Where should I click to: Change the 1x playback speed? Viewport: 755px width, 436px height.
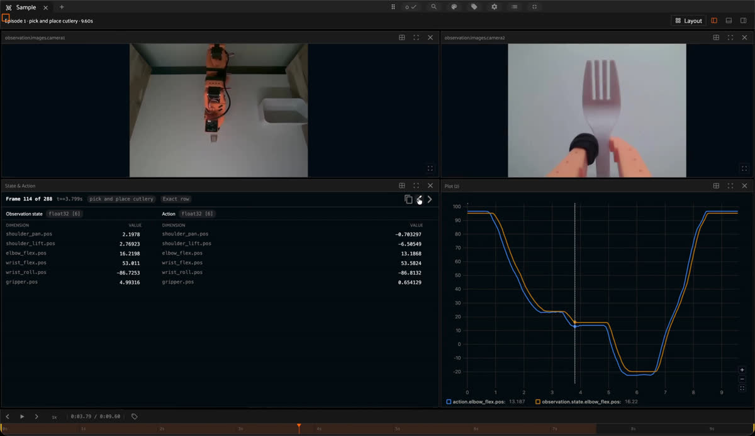(54, 417)
